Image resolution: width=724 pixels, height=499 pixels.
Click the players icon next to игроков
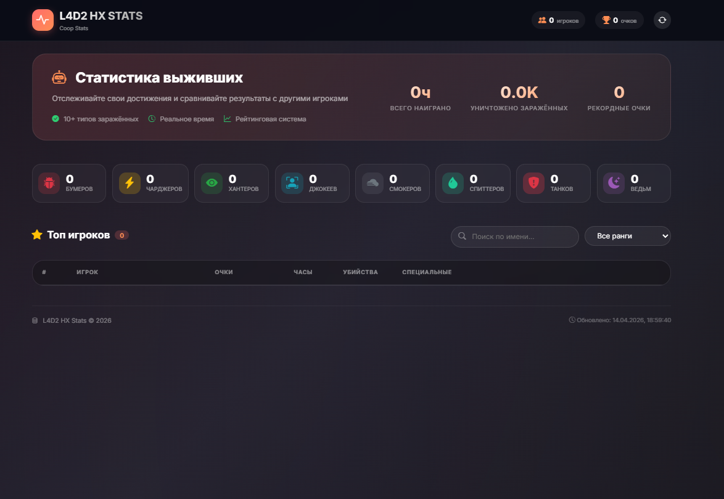click(542, 20)
